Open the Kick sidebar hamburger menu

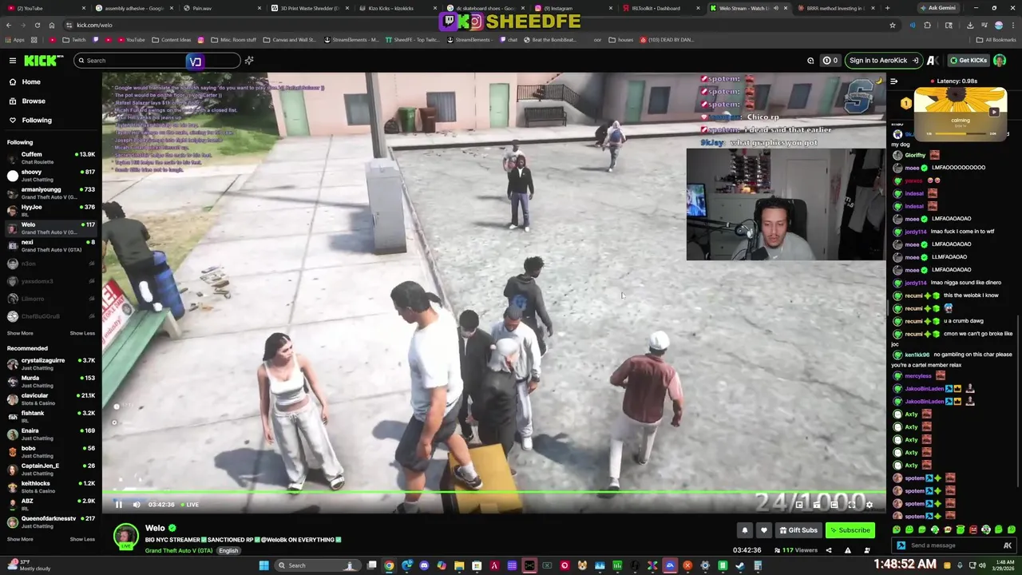click(x=13, y=61)
